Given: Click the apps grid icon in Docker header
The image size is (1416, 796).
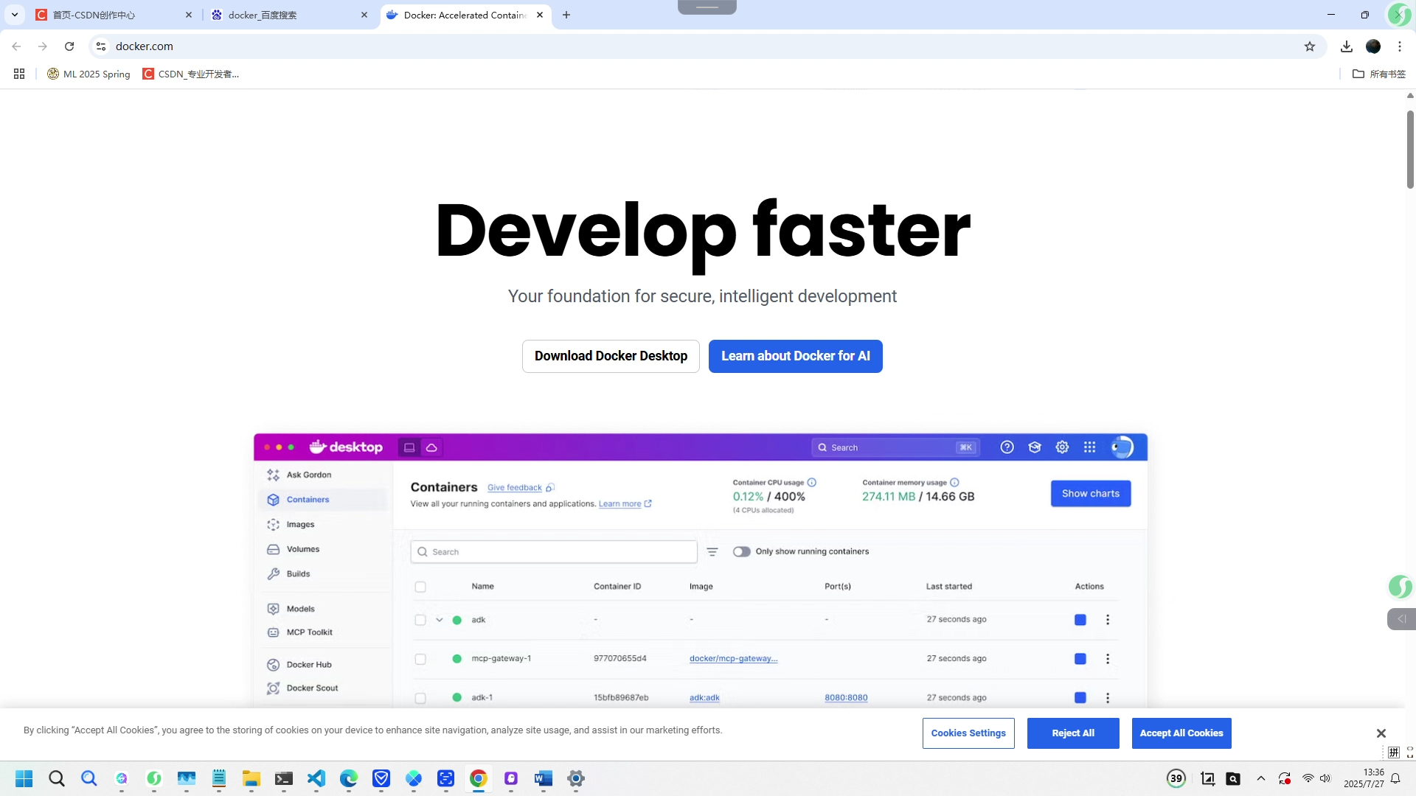Looking at the screenshot, I should [x=1089, y=447].
